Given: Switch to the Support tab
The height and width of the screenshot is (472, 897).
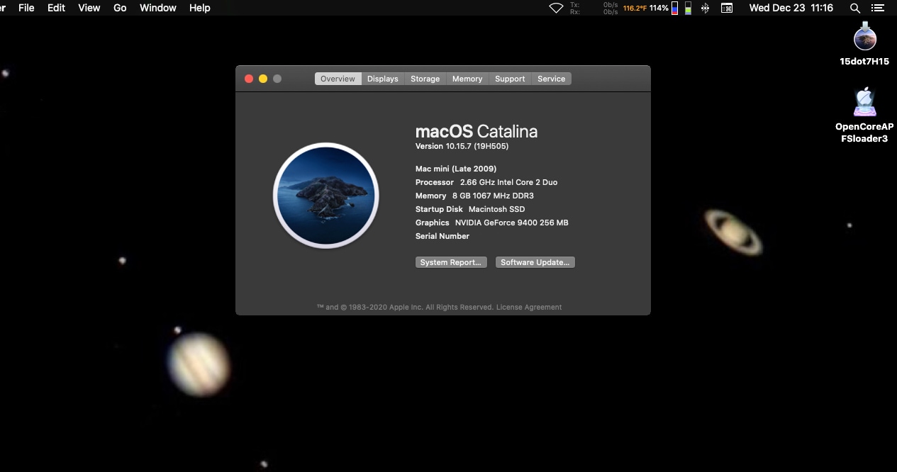Looking at the screenshot, I should point(510,79).
